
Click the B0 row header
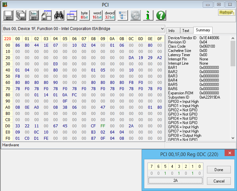coord(8,113)
